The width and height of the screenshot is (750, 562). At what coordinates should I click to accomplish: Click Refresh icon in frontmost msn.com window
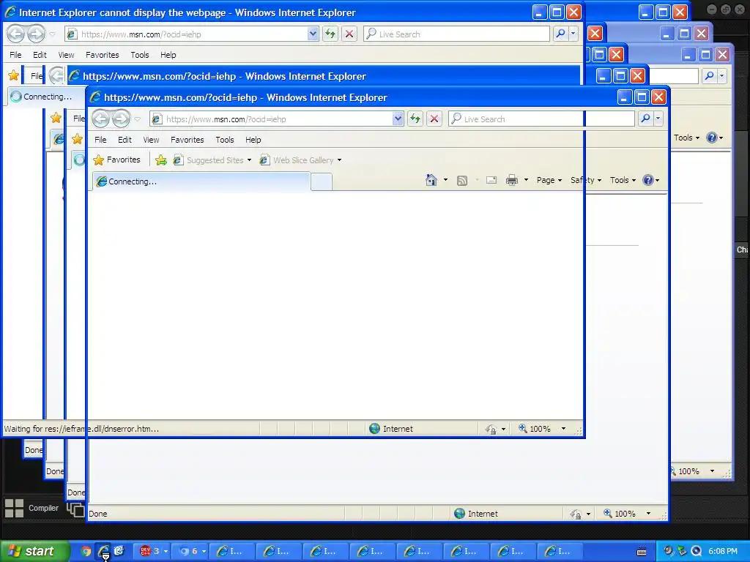pyautogui.click(x=415, y=119)
